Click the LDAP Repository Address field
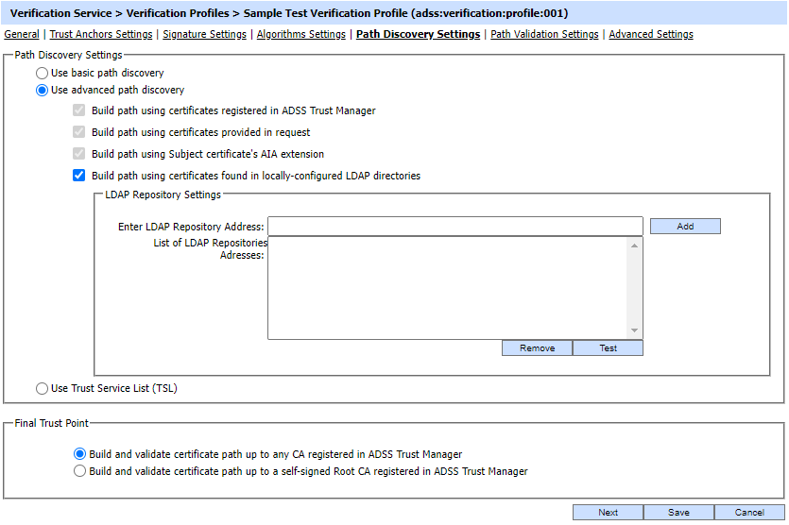The height and width of the screenshot is (525, 789). (455, 227)
